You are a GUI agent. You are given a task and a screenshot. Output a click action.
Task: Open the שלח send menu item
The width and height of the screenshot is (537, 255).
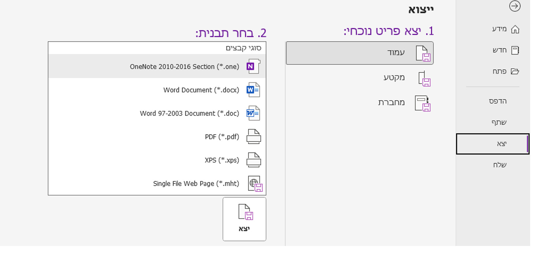pyautogui.click(x=500, y=165)
